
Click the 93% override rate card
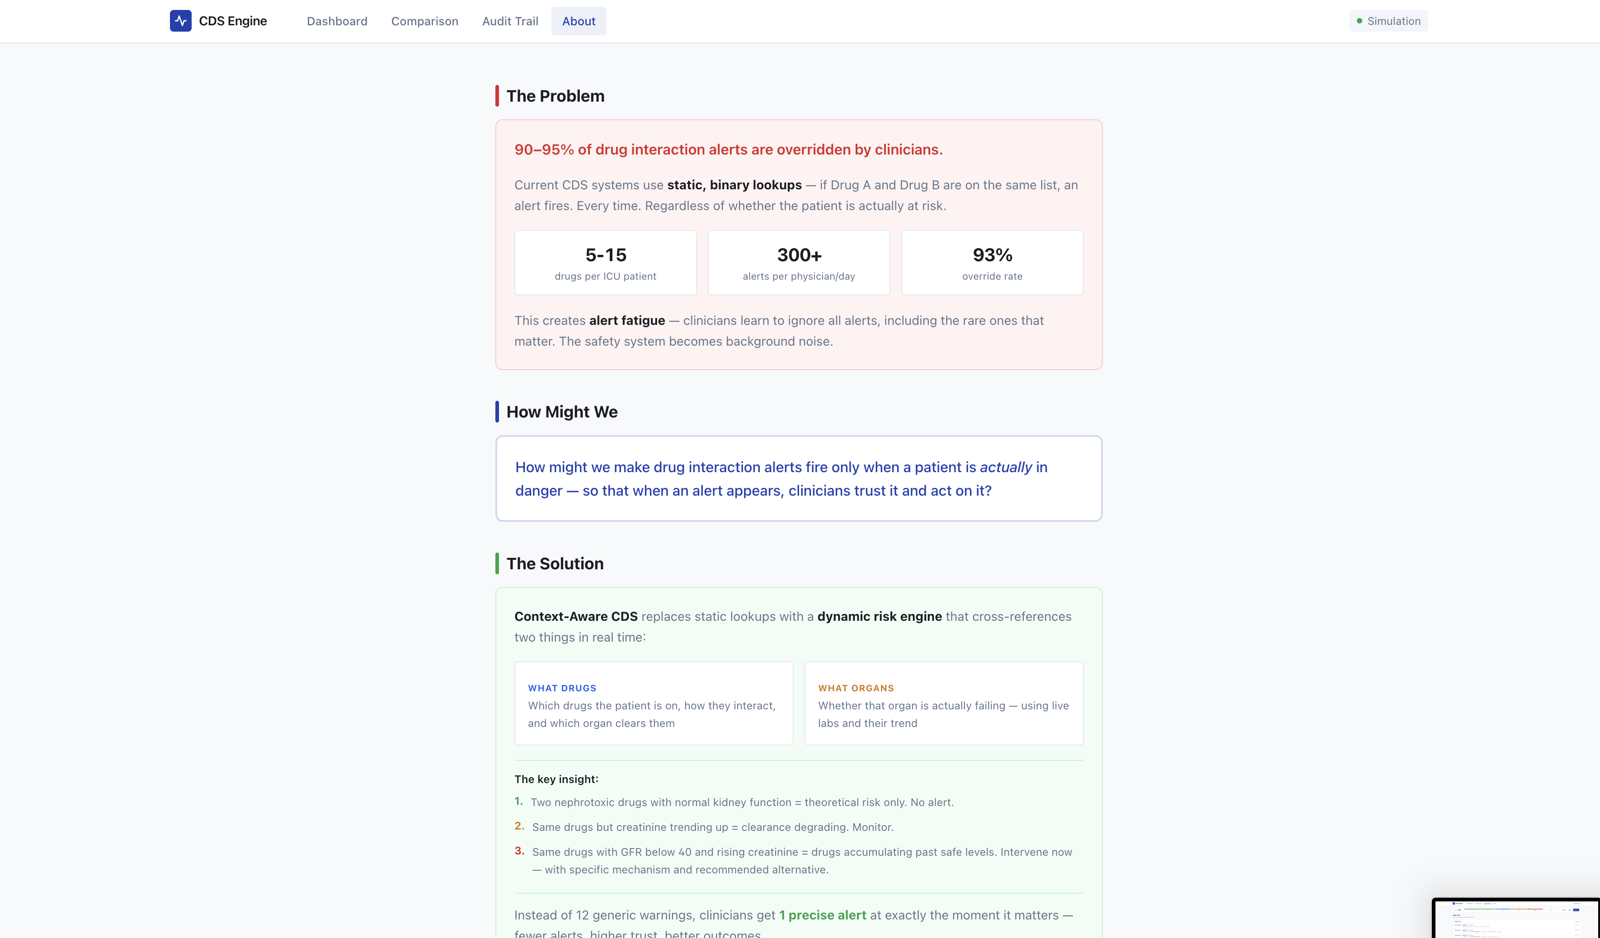tap(992, 263)
